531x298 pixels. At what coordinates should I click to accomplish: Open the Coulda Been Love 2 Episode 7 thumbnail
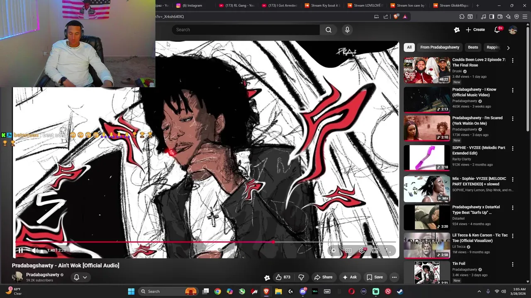tap(427, 70)
